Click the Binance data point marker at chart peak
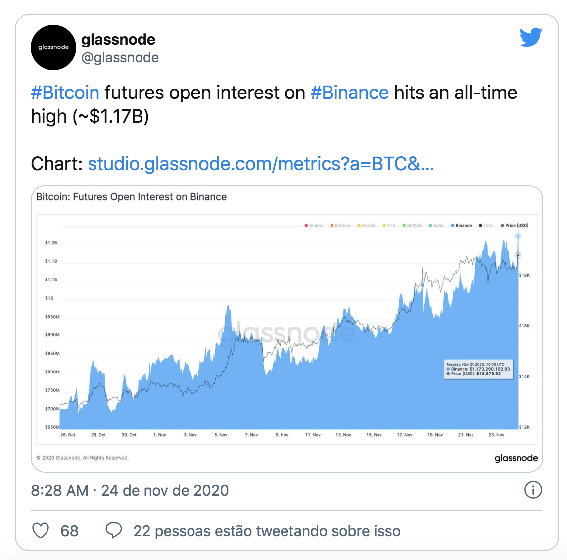Screen dimensions: 567x560 (x=518, y=236)
